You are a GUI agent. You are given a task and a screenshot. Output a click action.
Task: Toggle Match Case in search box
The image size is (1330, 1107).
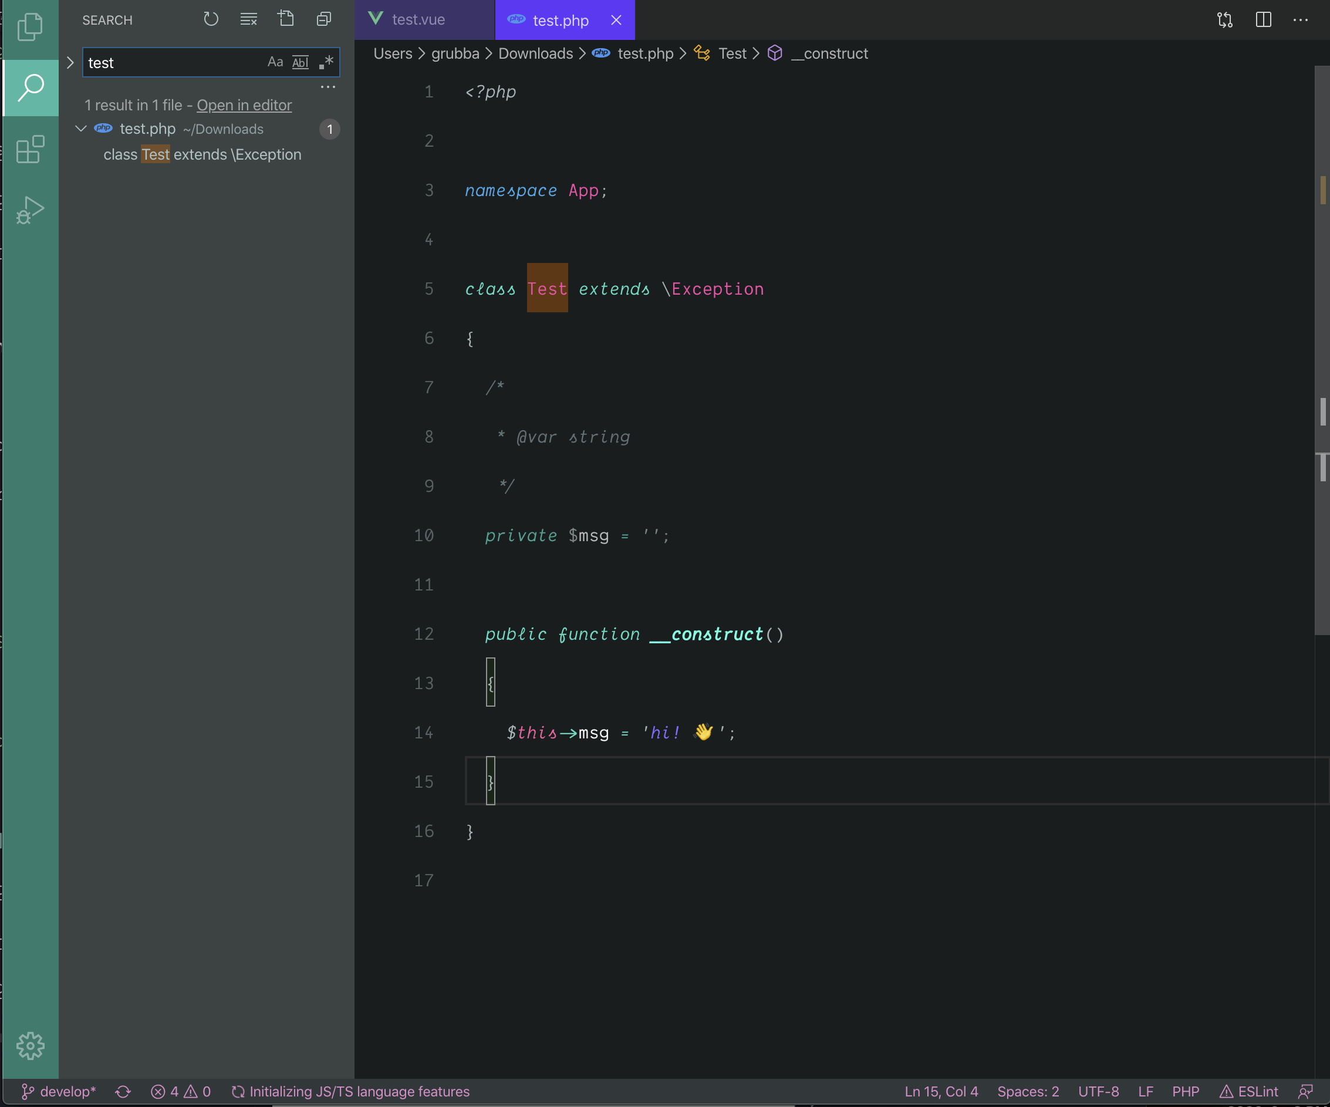pyautogui.click(x=275, y=62)
